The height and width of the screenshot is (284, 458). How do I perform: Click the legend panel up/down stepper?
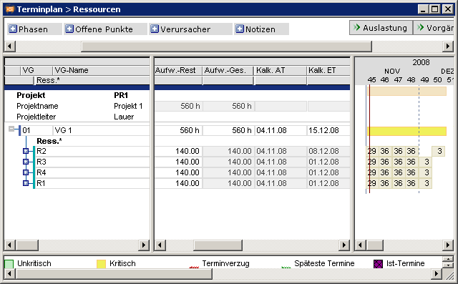tap(448, 262)
